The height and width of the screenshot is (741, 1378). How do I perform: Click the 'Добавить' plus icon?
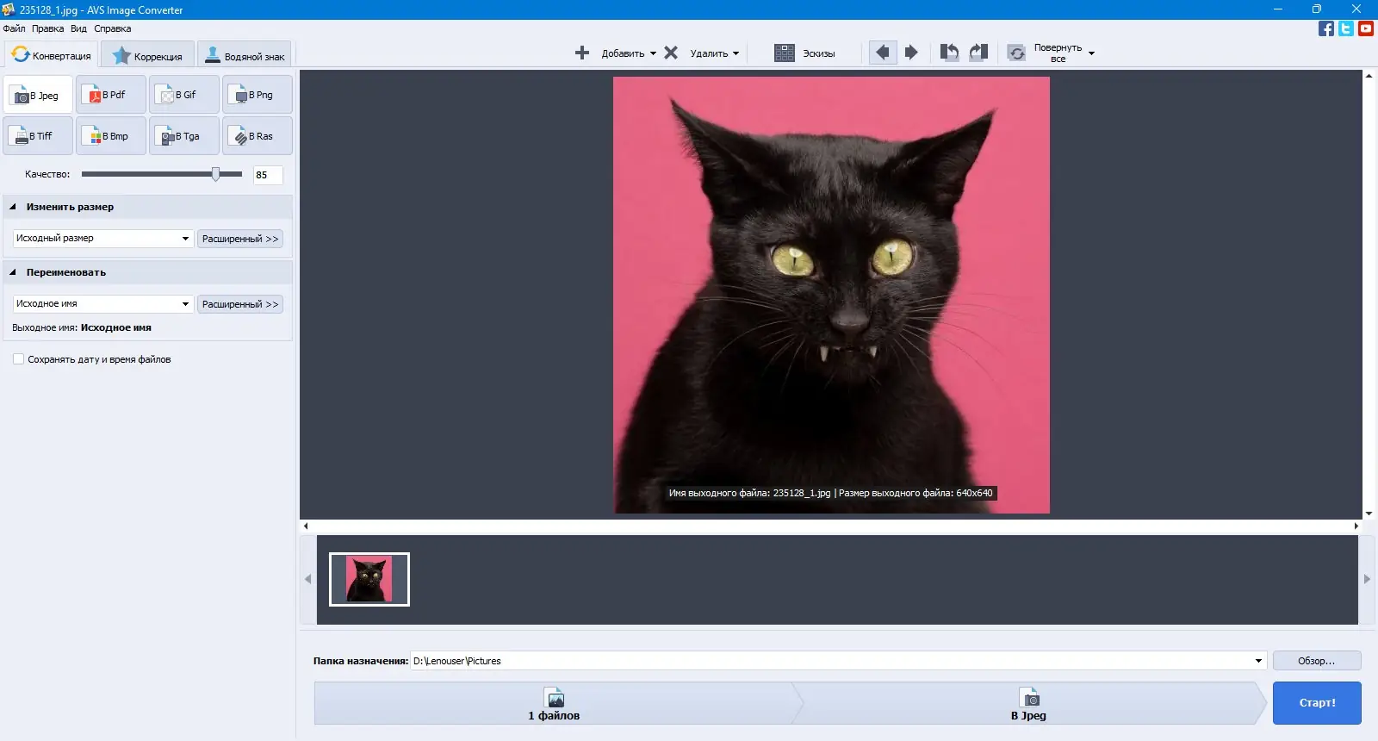582,53
